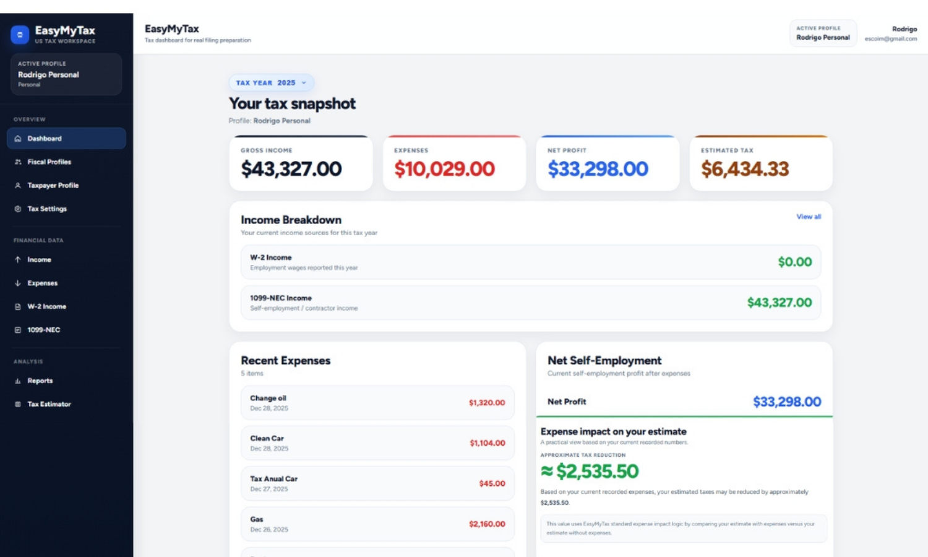Click the Change oil expense row

pyautogui.click(x=377, y=403)
